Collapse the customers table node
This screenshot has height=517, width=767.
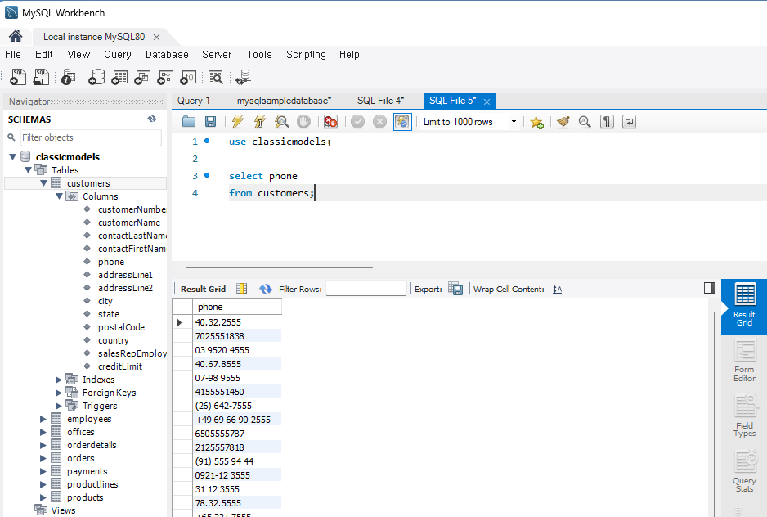pyautogui.click(x=44, y=183)
